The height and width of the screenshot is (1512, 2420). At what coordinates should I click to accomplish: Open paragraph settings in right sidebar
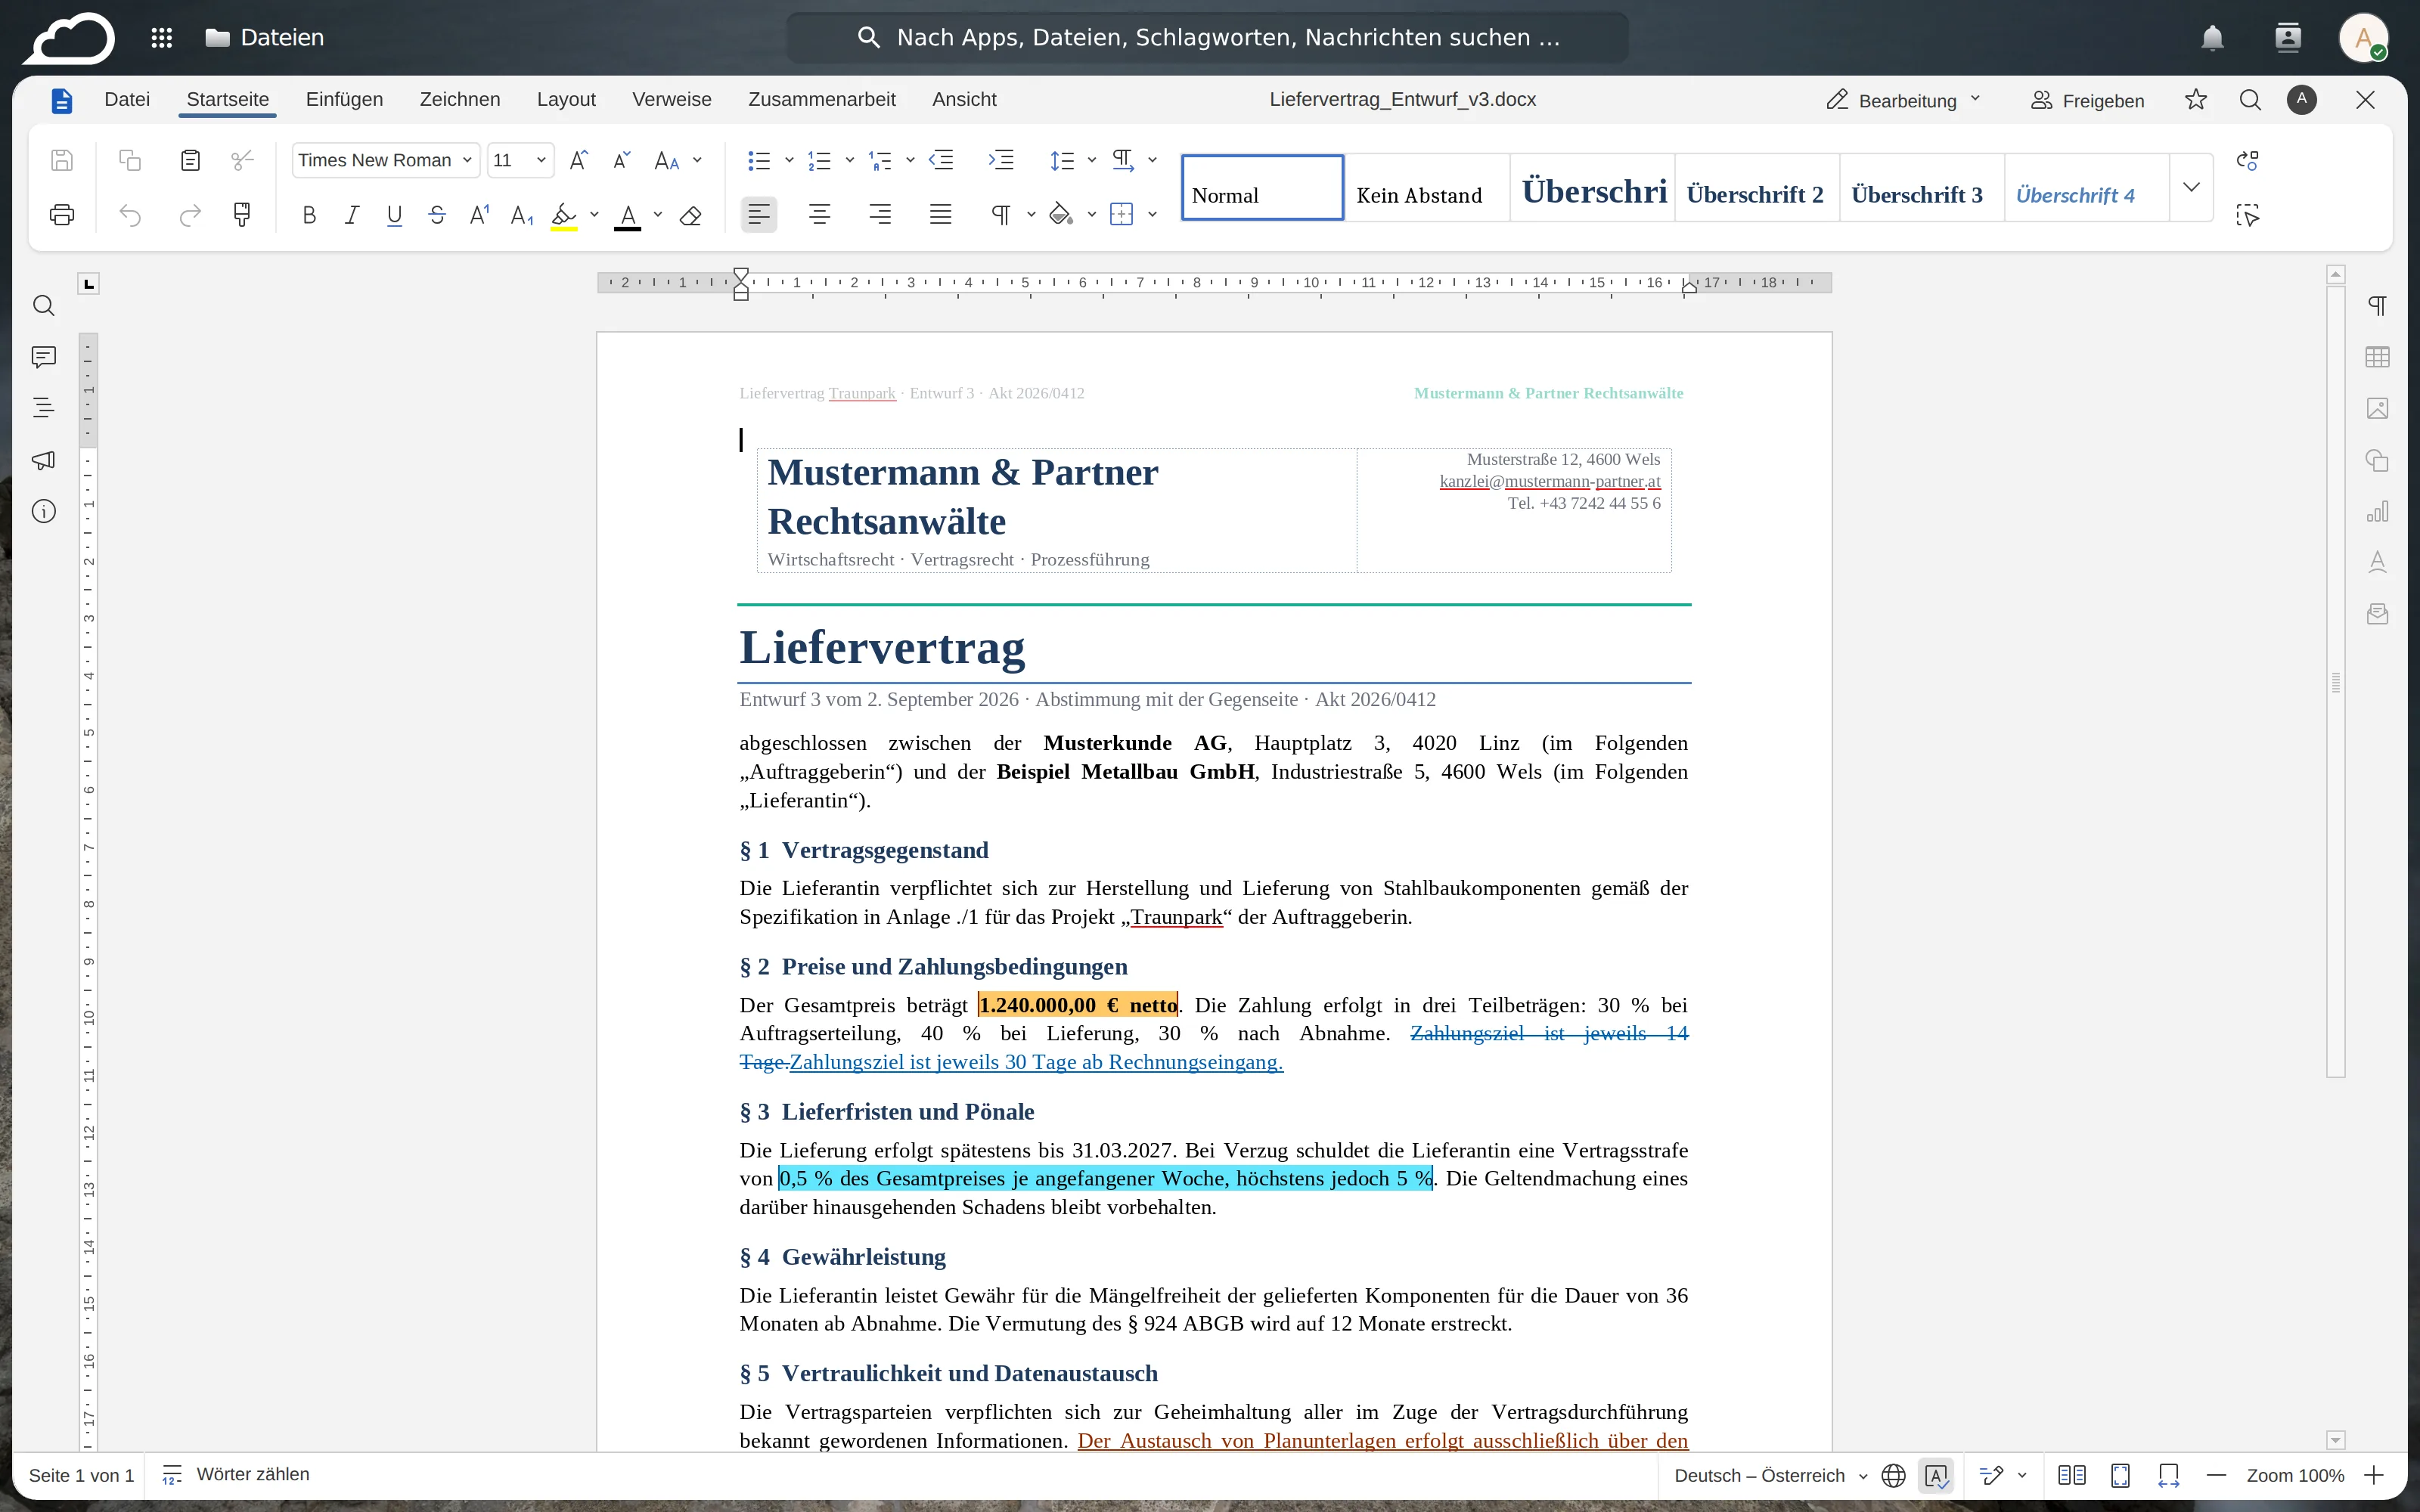coord(2378,306)
